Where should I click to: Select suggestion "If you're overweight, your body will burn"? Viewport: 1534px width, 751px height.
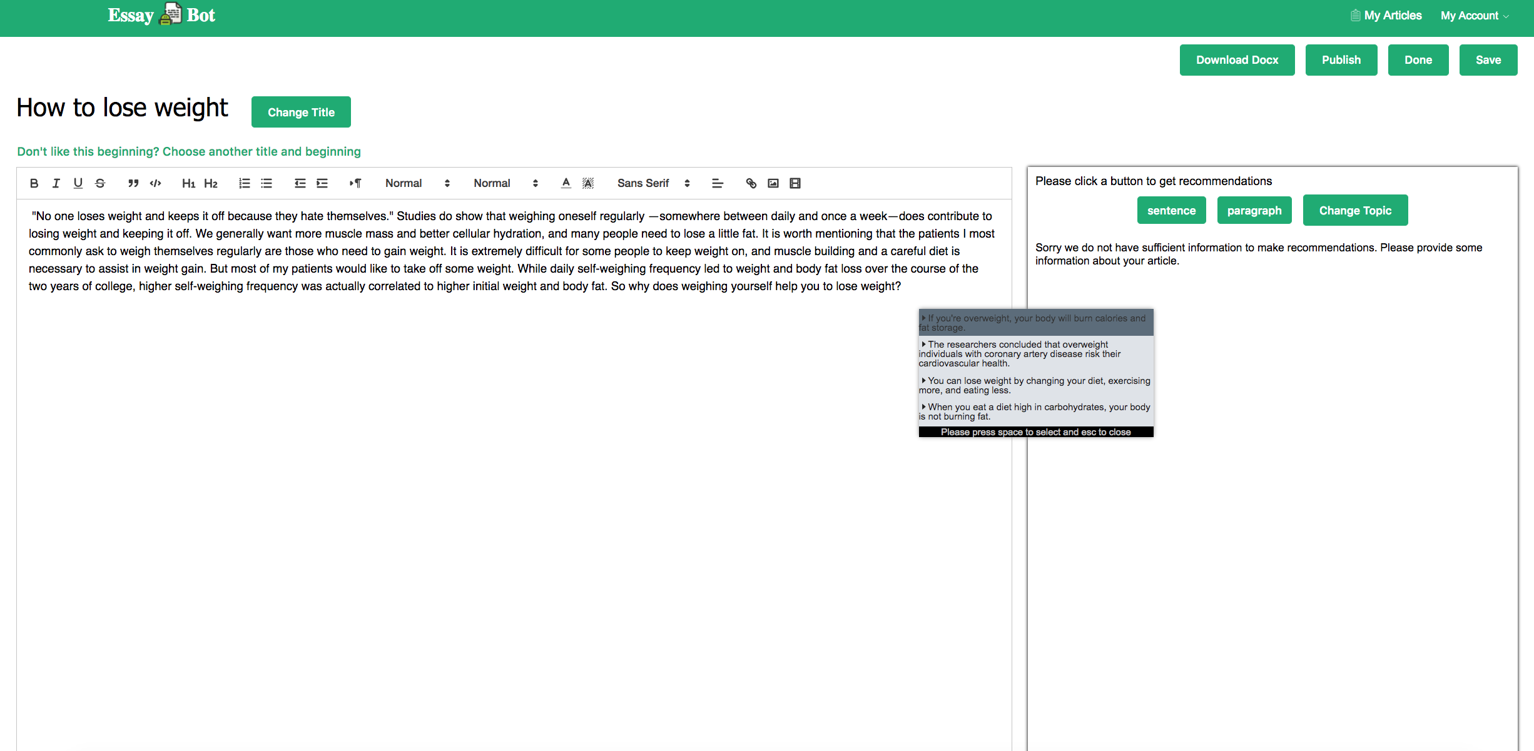click(1035, 323)
